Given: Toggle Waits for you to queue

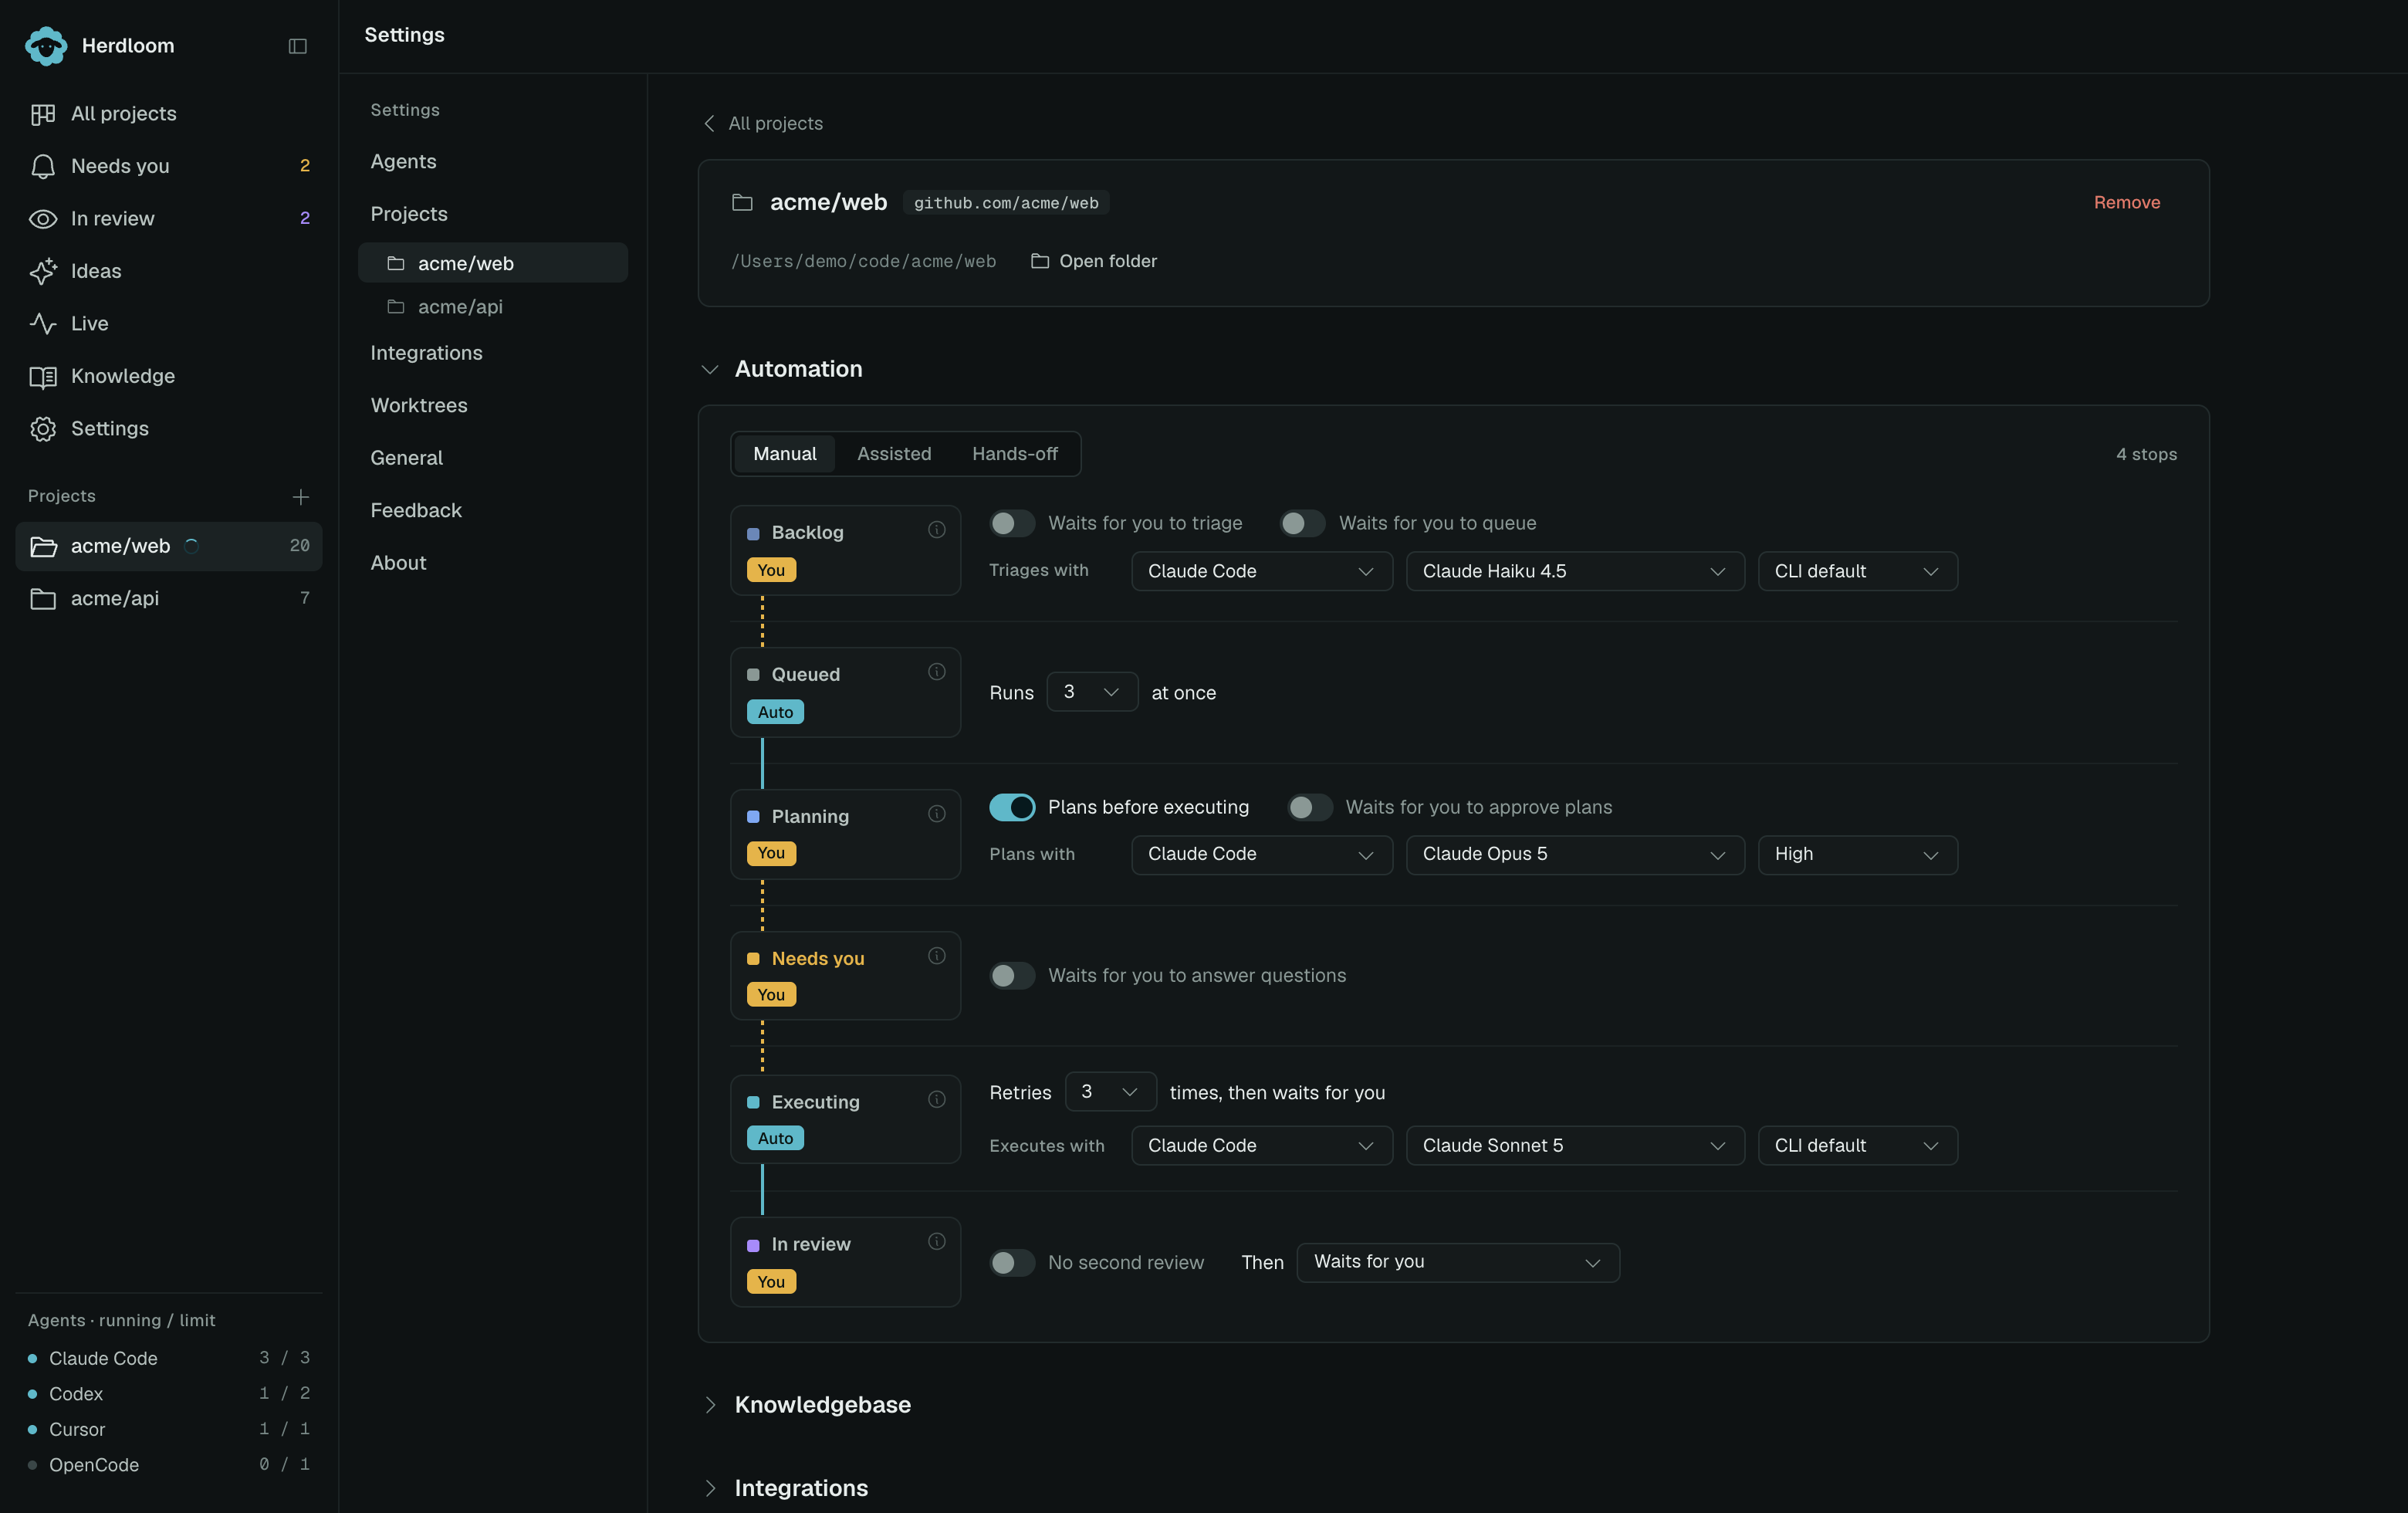Looking at the screenshot, I should [1303, 523].
